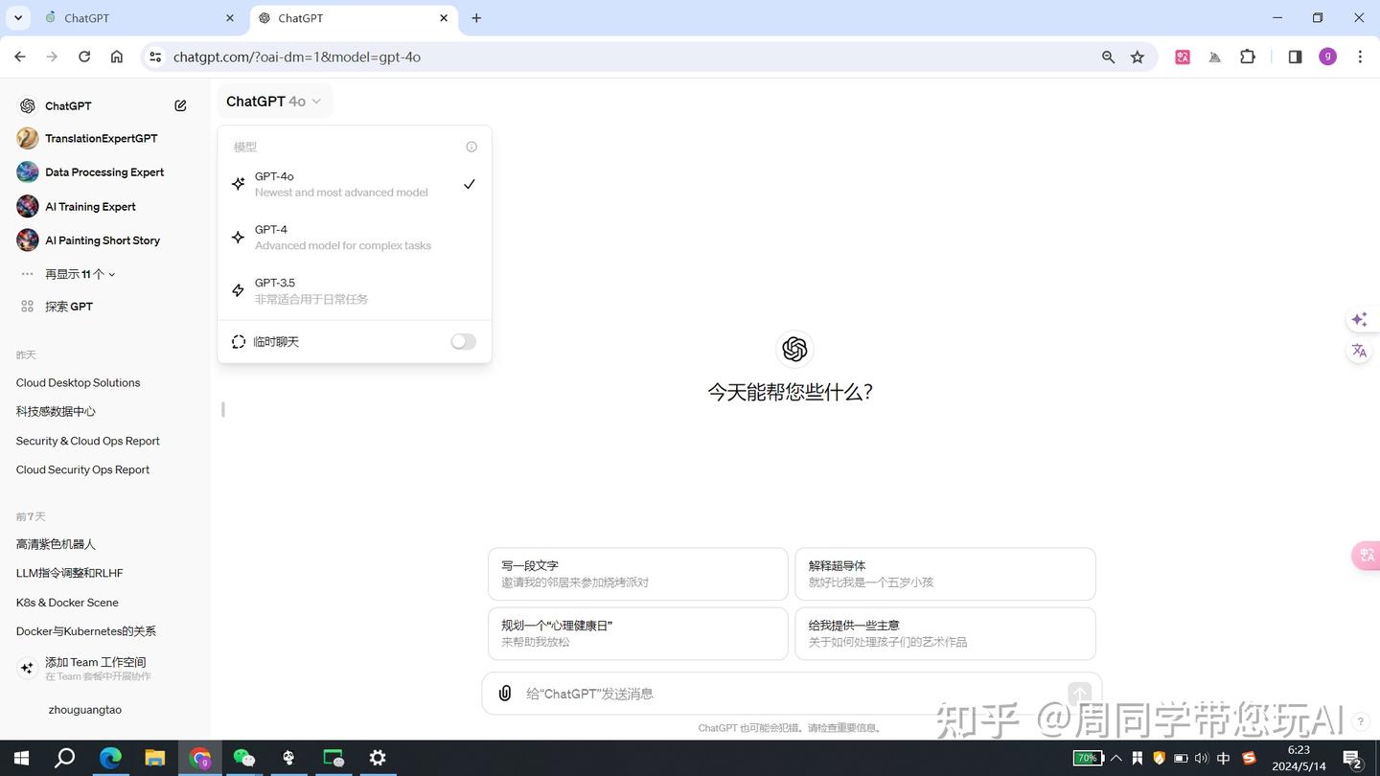Click the TranslationExpertGPT avatar in sidebar

tap(26, 138)
